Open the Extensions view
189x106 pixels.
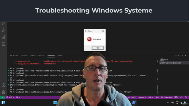[4, 37]
